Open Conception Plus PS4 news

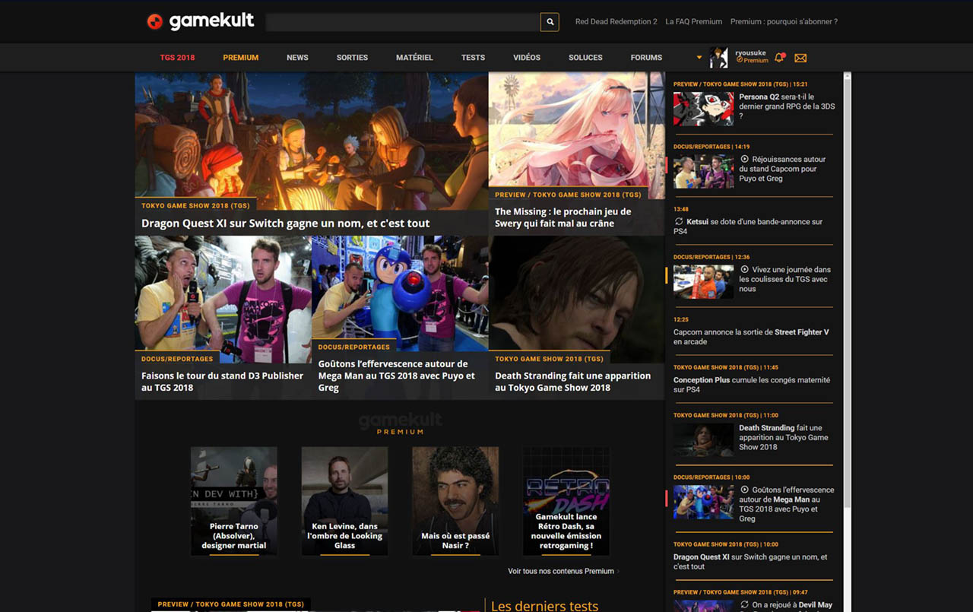pos(752,385)
